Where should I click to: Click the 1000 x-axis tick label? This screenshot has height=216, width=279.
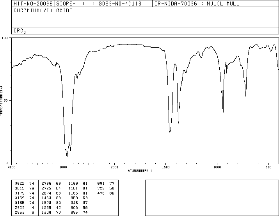[217, 167]
